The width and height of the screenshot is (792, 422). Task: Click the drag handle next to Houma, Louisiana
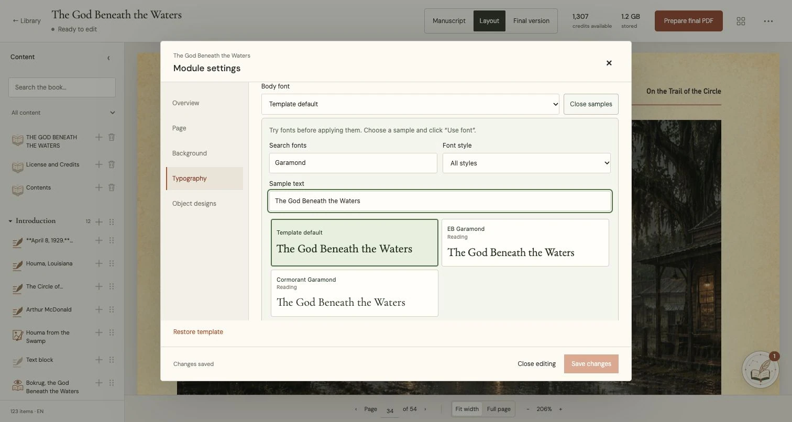(112, 263)
